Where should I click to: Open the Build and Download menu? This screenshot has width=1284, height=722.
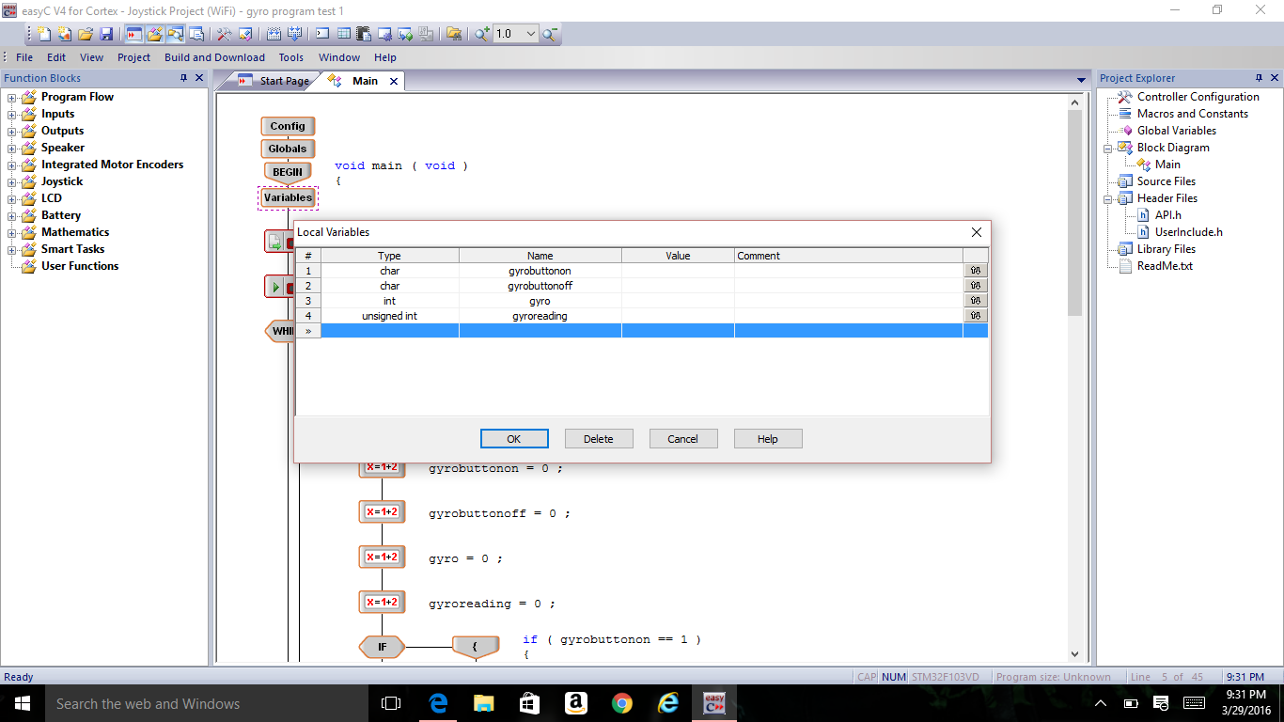(x=214, y=57)
